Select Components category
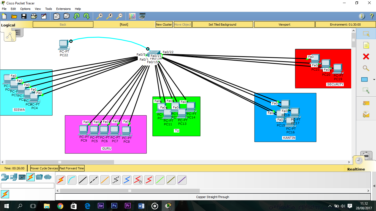 (22, 177)
